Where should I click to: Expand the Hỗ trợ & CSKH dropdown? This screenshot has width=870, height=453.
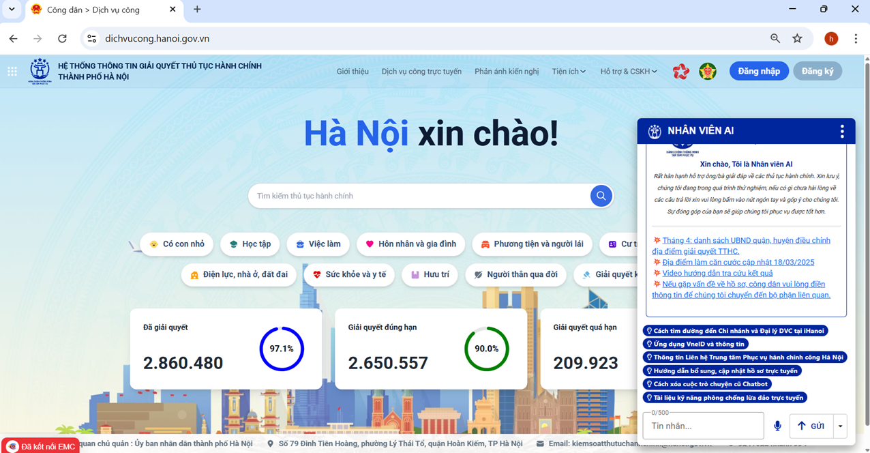tap(629, 71)
